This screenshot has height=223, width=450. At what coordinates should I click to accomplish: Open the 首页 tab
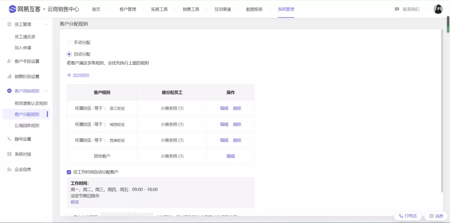point(96,9)
